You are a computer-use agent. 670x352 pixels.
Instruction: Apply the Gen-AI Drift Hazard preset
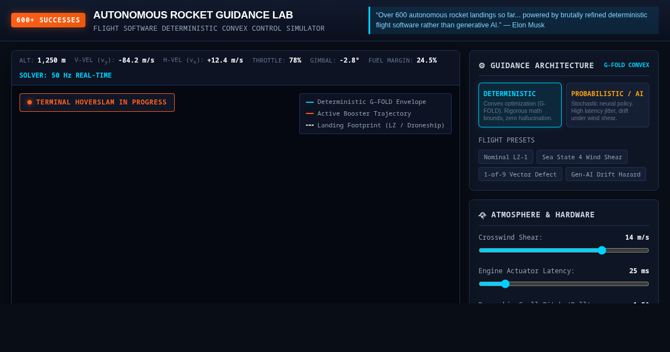click(606, 174)
